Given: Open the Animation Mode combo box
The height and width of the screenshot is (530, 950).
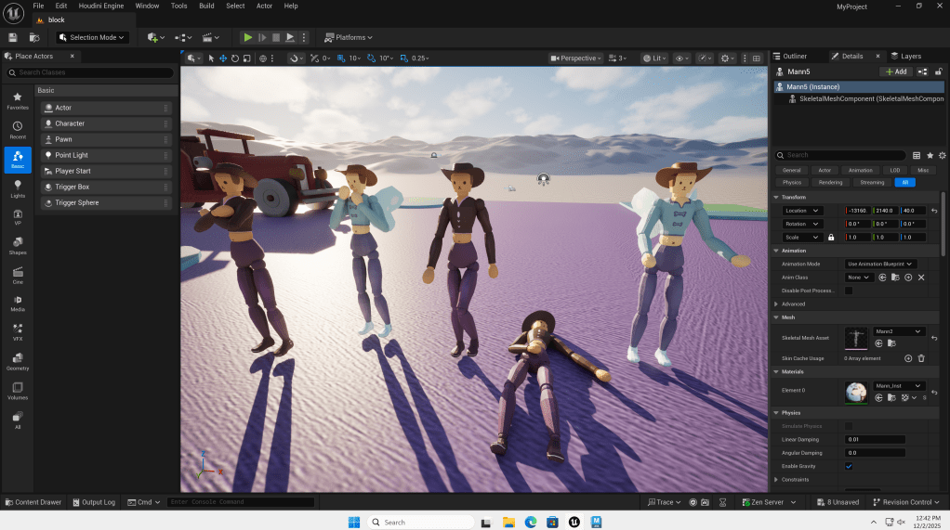Looking at the screenshot, I should point(881,265).
